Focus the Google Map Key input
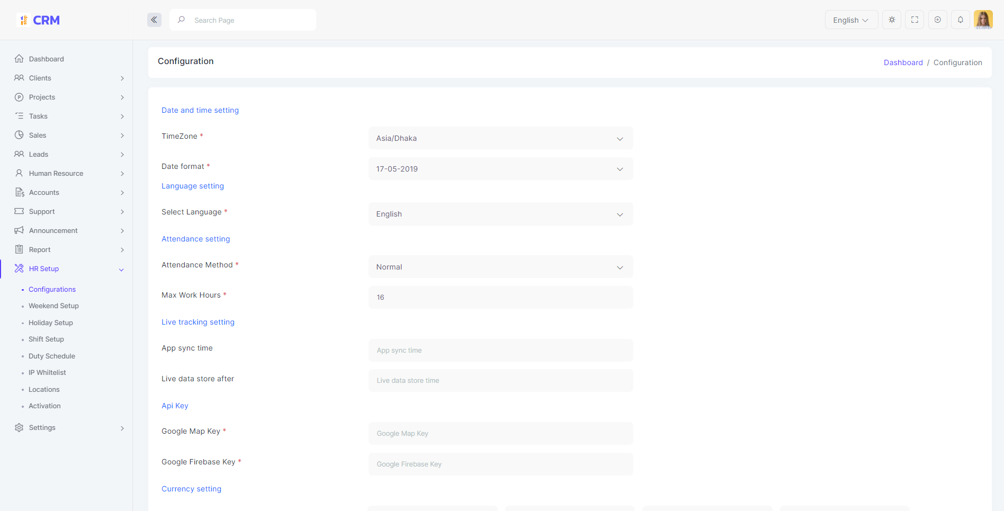 (500, 434)
